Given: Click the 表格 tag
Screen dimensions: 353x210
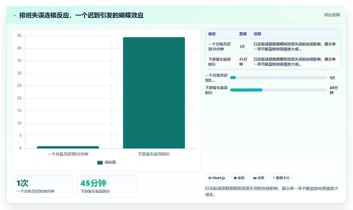Looking at the screenshot, I should pyautogui.click(x=239, y=178).
